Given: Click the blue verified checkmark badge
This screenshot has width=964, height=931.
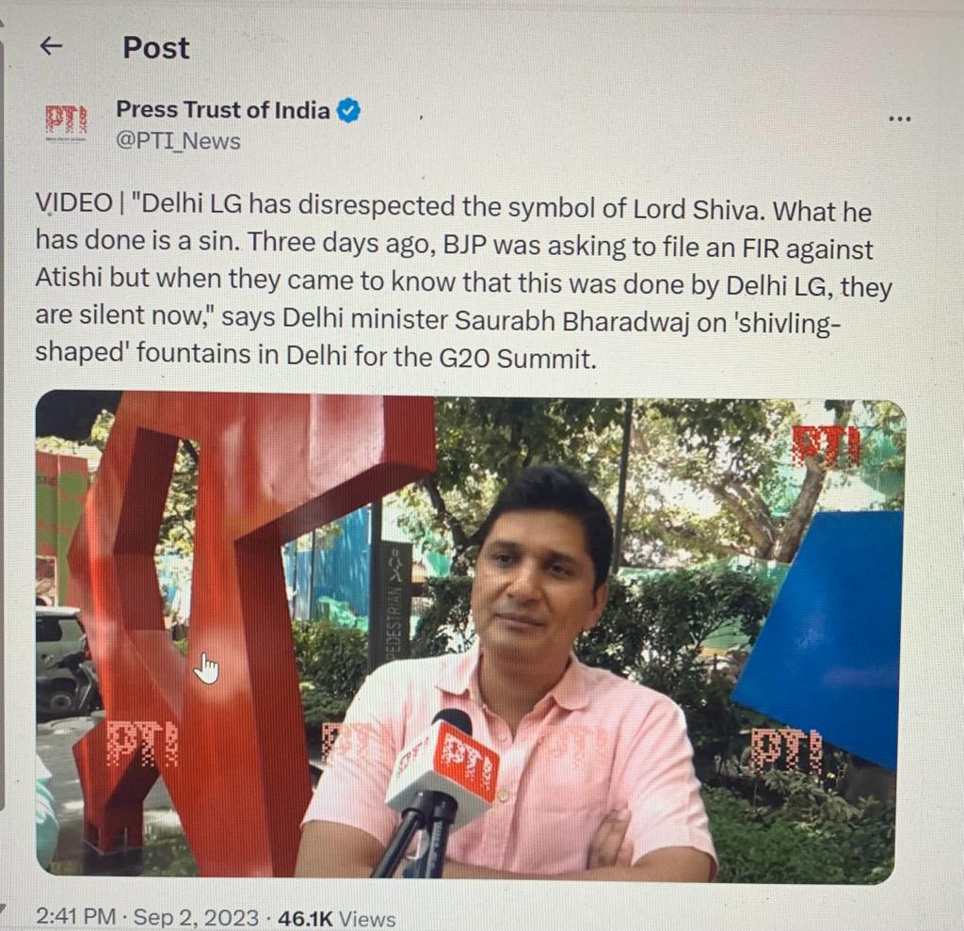Looking at the screenshot, I should click(349, 111).
